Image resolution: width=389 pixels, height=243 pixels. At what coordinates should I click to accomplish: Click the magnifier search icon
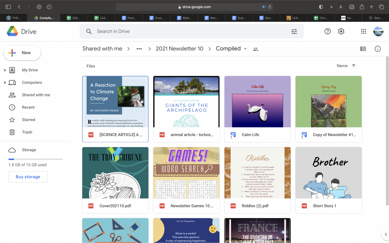click(x=89, y=31)
